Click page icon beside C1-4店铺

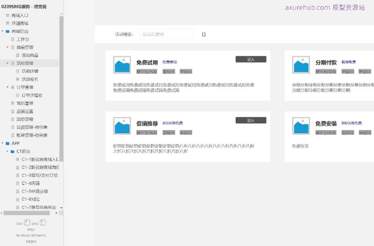17,183
